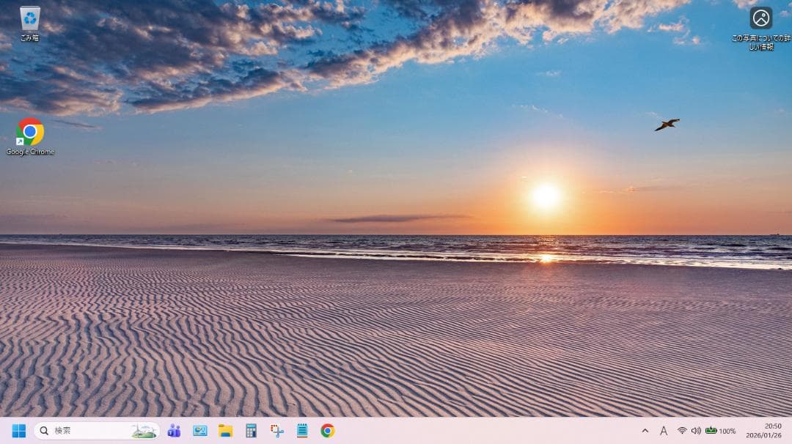Screen dimensions: 792x444
Task: Launch Calculator from the taskbar
Action: point(251,431)
